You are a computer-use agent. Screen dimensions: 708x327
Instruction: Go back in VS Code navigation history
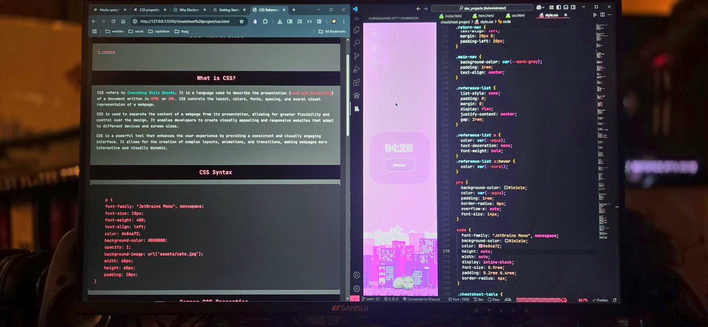pyautogui.click(x=418, y=8)
